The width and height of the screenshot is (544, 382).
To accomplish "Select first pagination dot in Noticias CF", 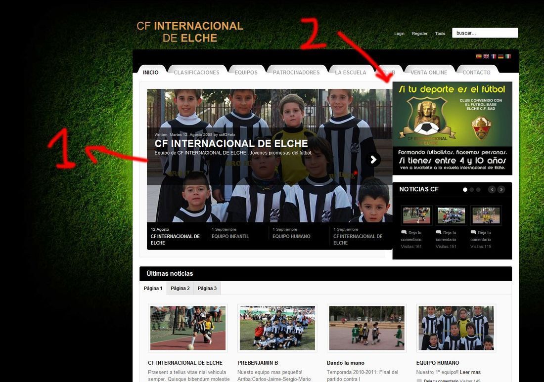I will coord(465,190).
